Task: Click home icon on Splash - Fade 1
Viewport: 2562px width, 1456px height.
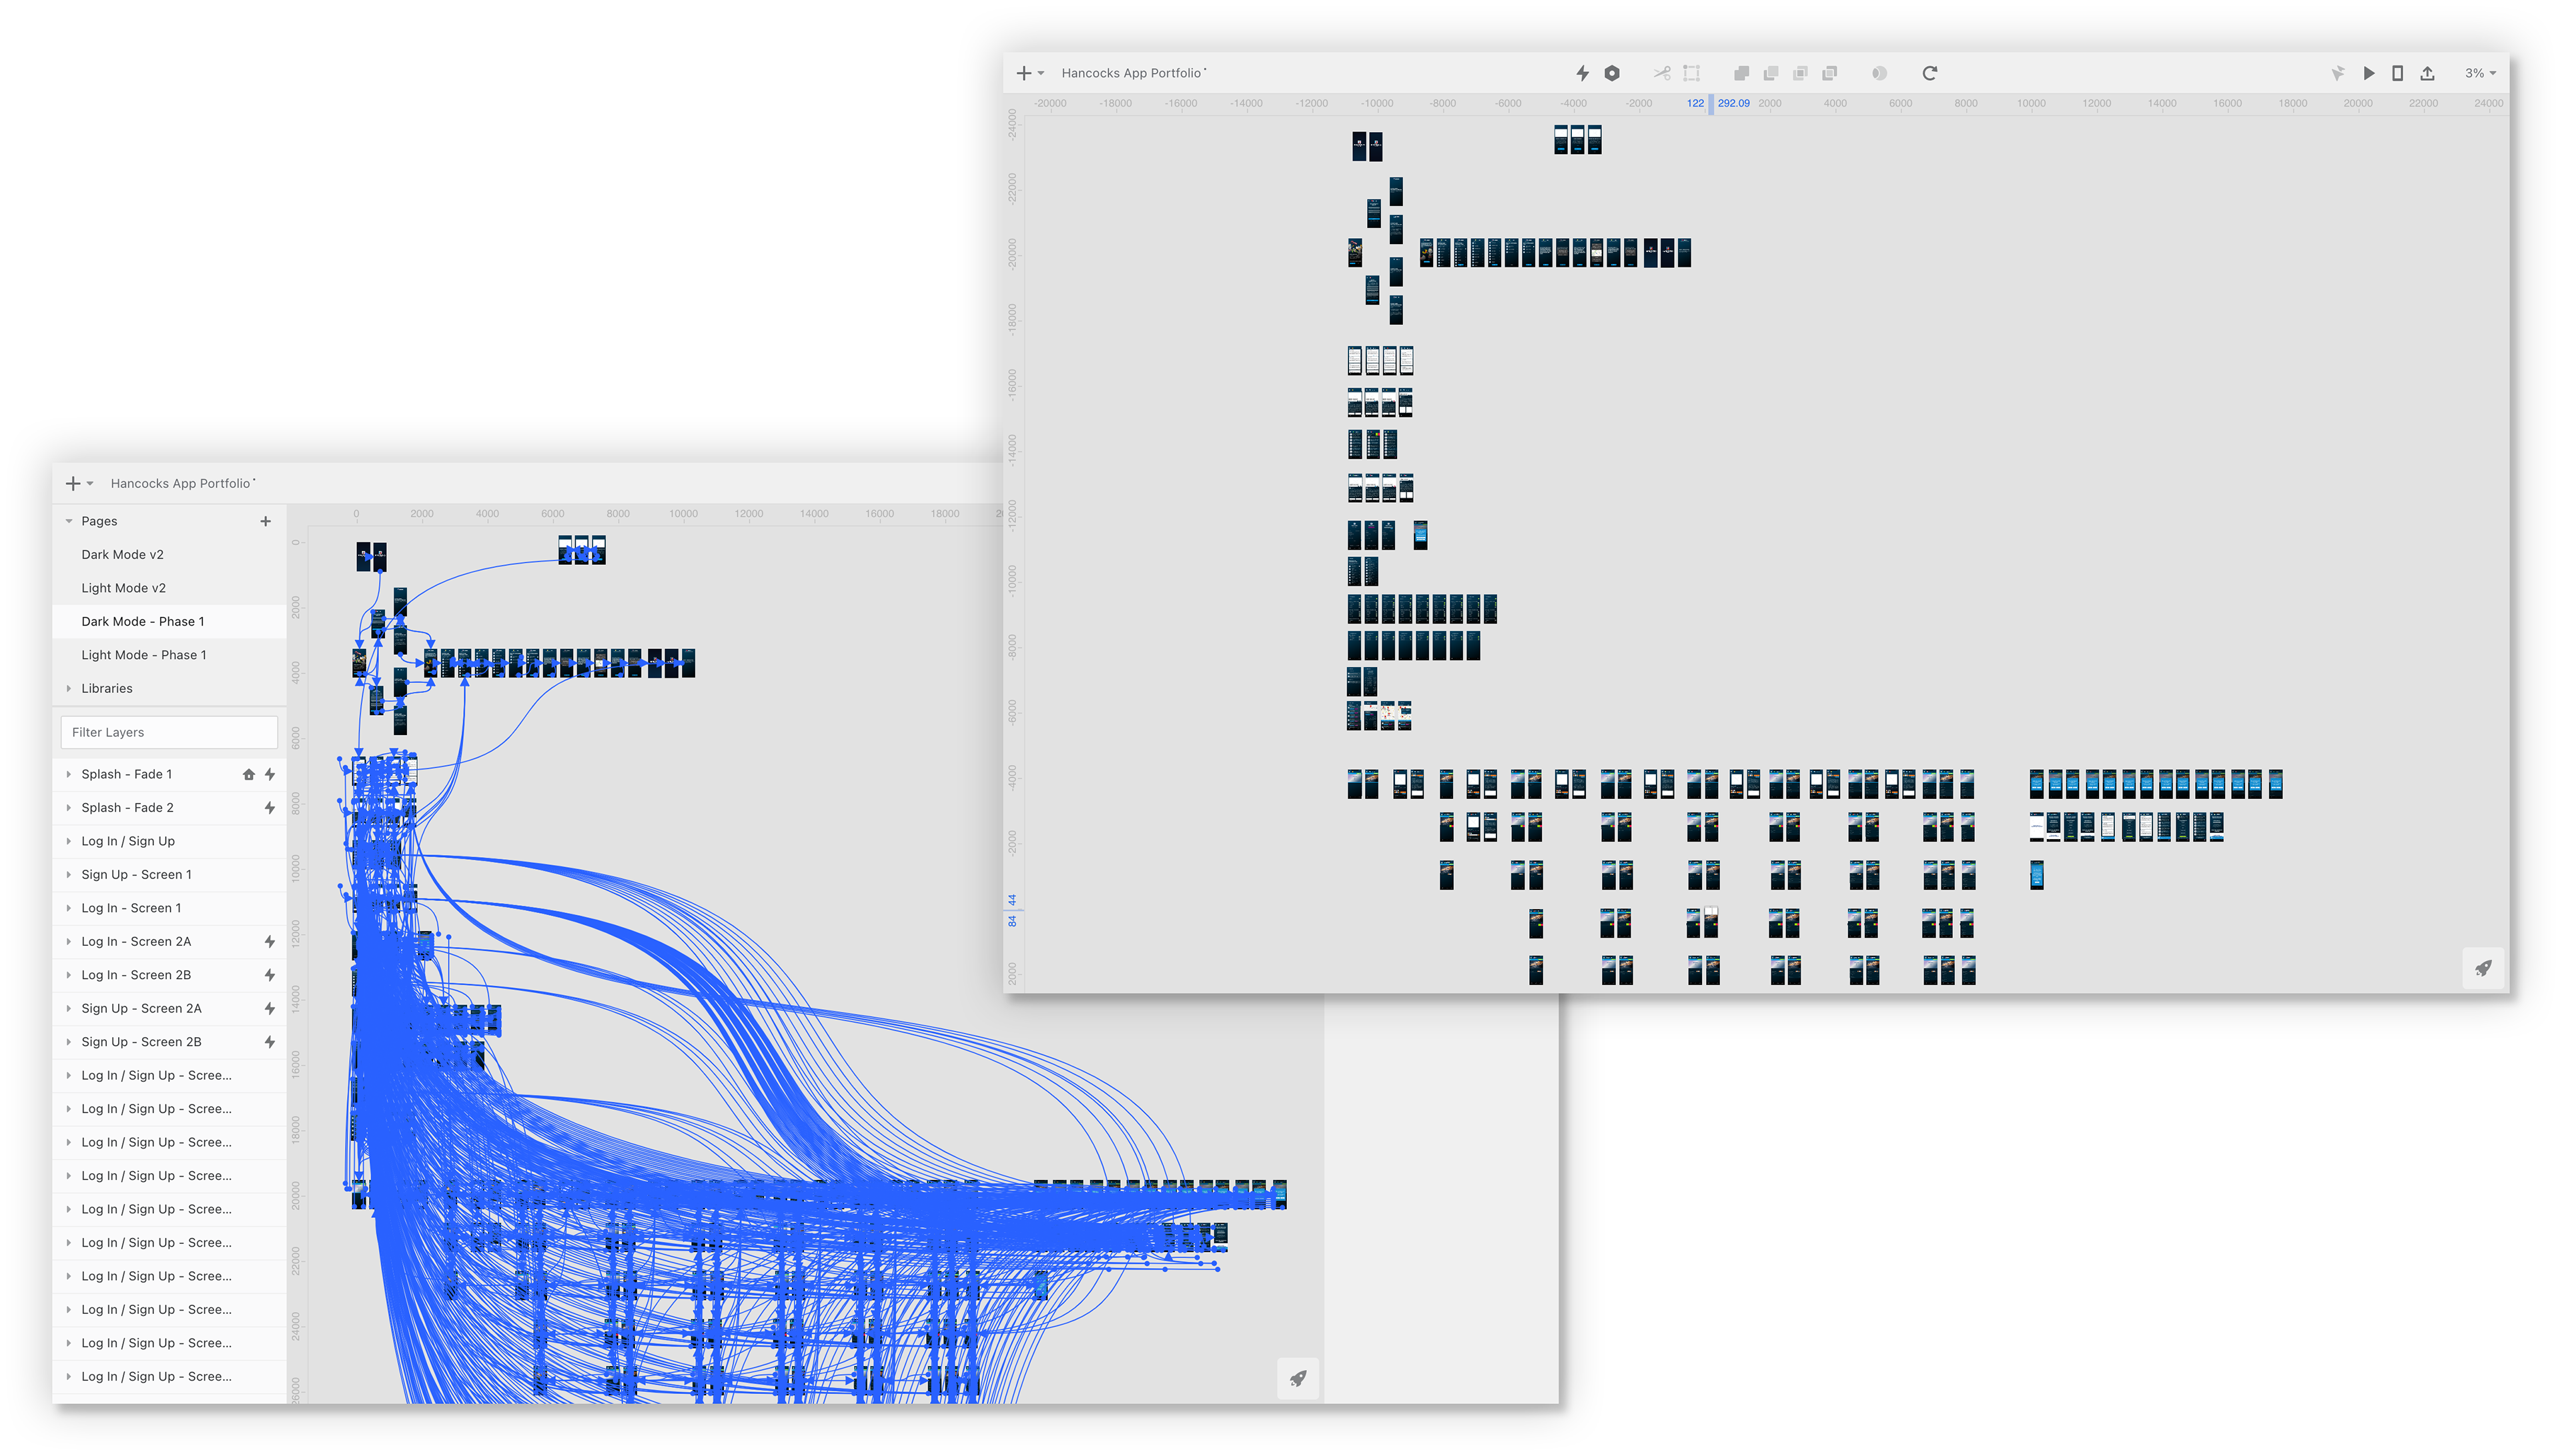Action: point(248,774)
